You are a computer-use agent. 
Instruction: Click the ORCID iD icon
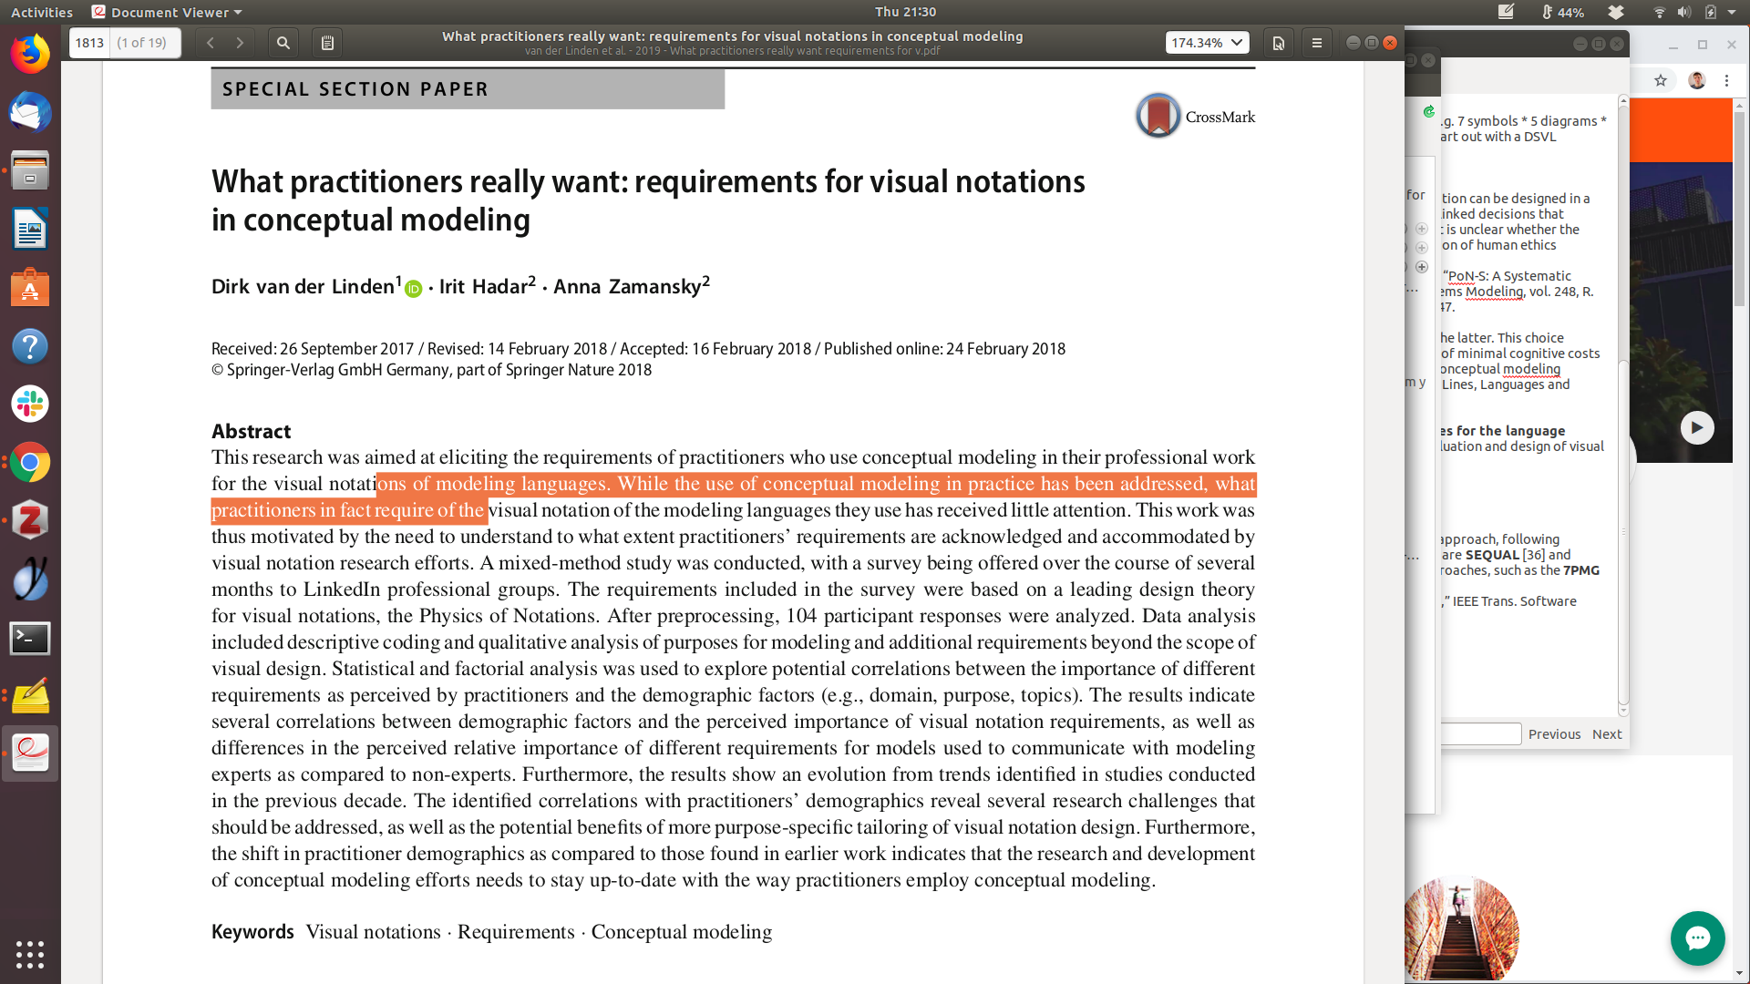coord(413,289)
